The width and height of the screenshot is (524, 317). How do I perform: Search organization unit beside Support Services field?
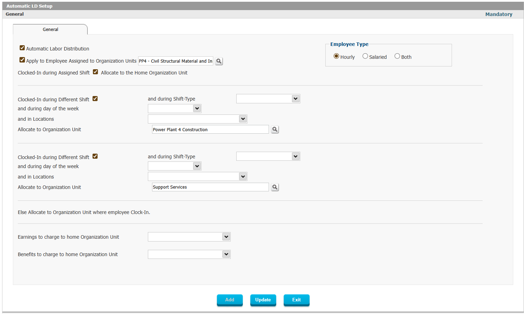pos(275,187)
